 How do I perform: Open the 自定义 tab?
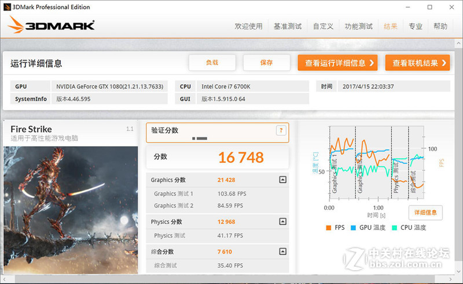323,26
